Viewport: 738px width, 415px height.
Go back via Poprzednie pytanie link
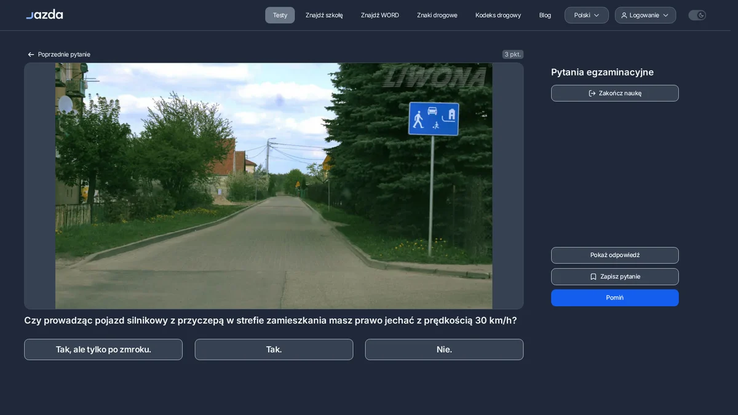tap(59, 55)
